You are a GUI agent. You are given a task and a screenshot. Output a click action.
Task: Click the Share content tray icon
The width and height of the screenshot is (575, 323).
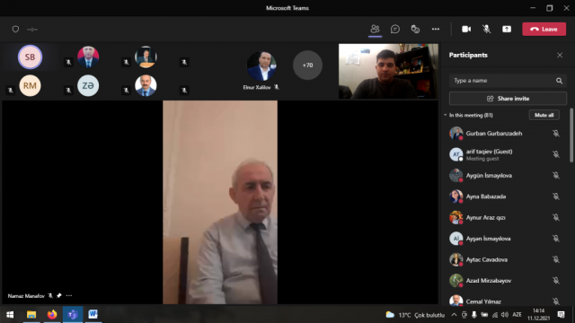pyautogui.click(x=507, y=29)
